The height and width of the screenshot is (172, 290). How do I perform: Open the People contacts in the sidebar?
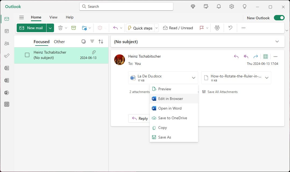tap(7, 43)
